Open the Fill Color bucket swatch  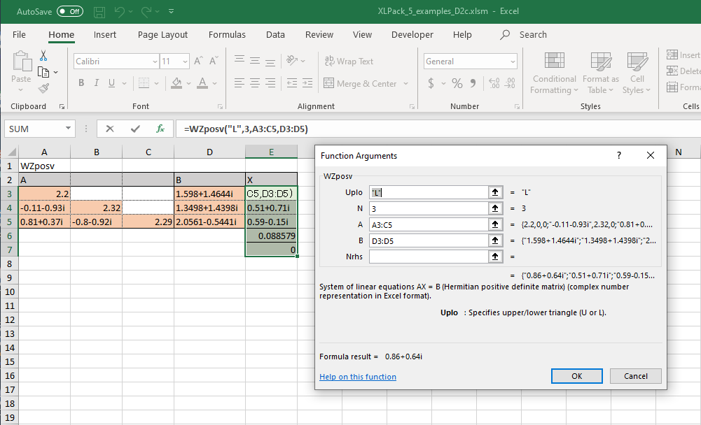(x=176, y=82)
